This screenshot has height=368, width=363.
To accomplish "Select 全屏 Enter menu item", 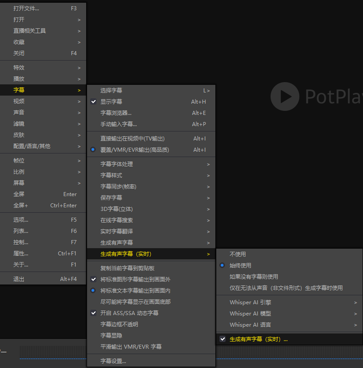I will [x=43, y=194].
